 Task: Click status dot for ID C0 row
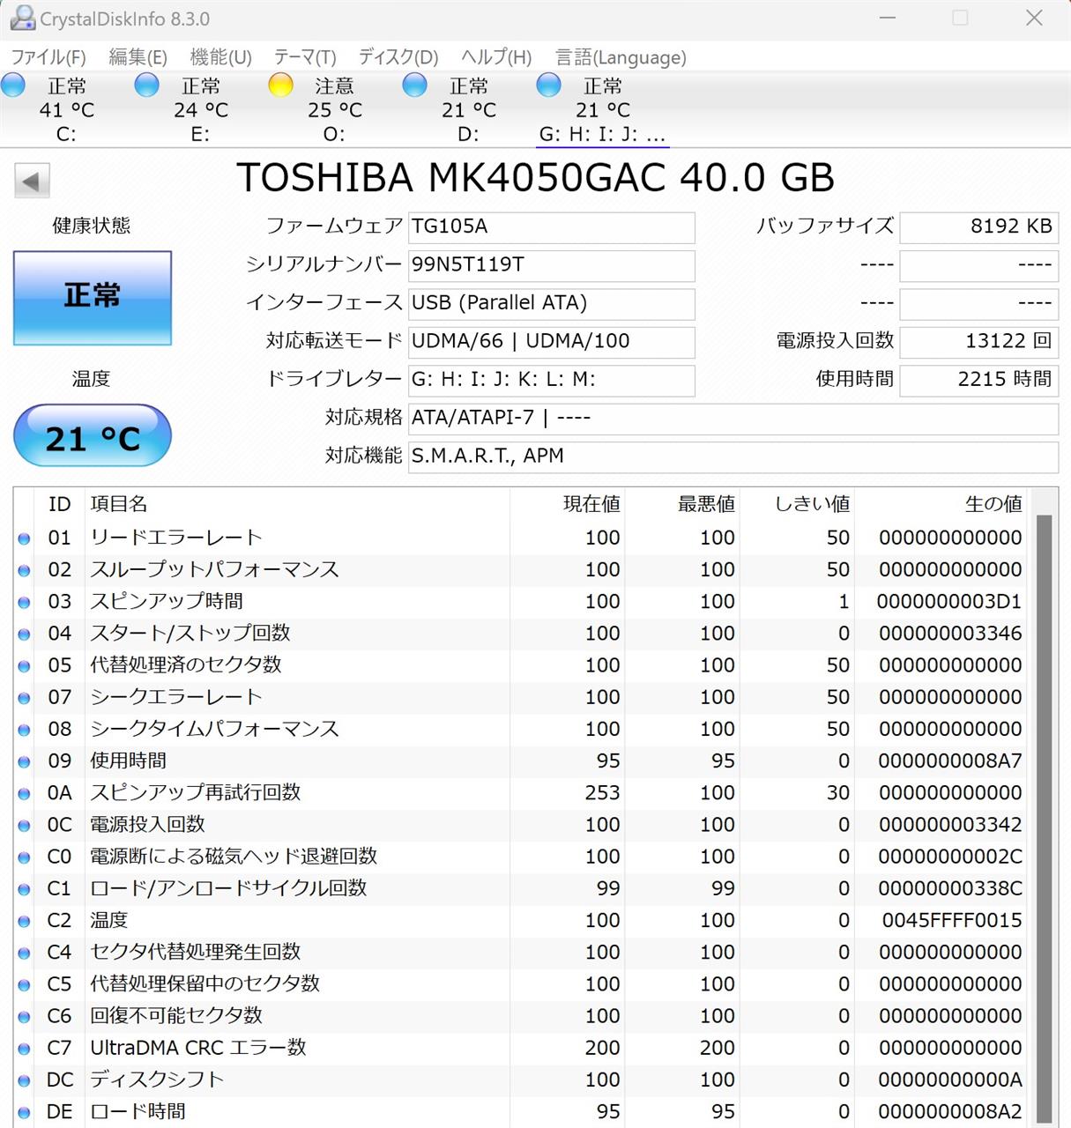coord(24,857)
